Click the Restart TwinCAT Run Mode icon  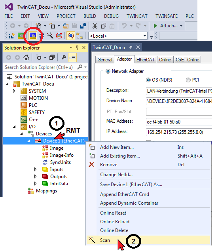(x=21, y=36)
